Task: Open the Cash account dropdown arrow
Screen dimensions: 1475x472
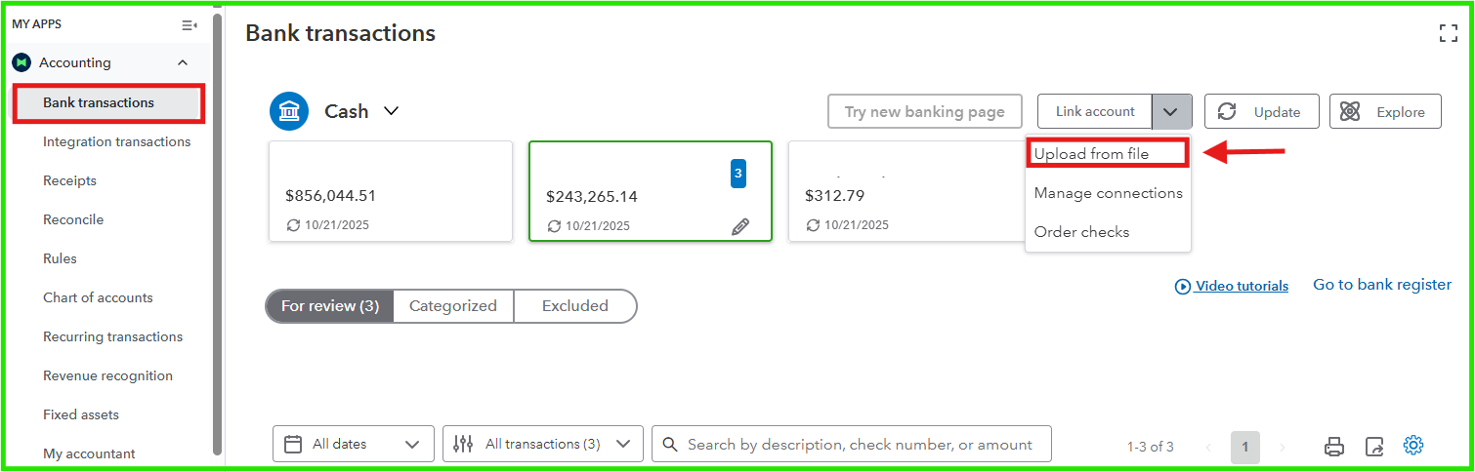Action: click(391, 111)
